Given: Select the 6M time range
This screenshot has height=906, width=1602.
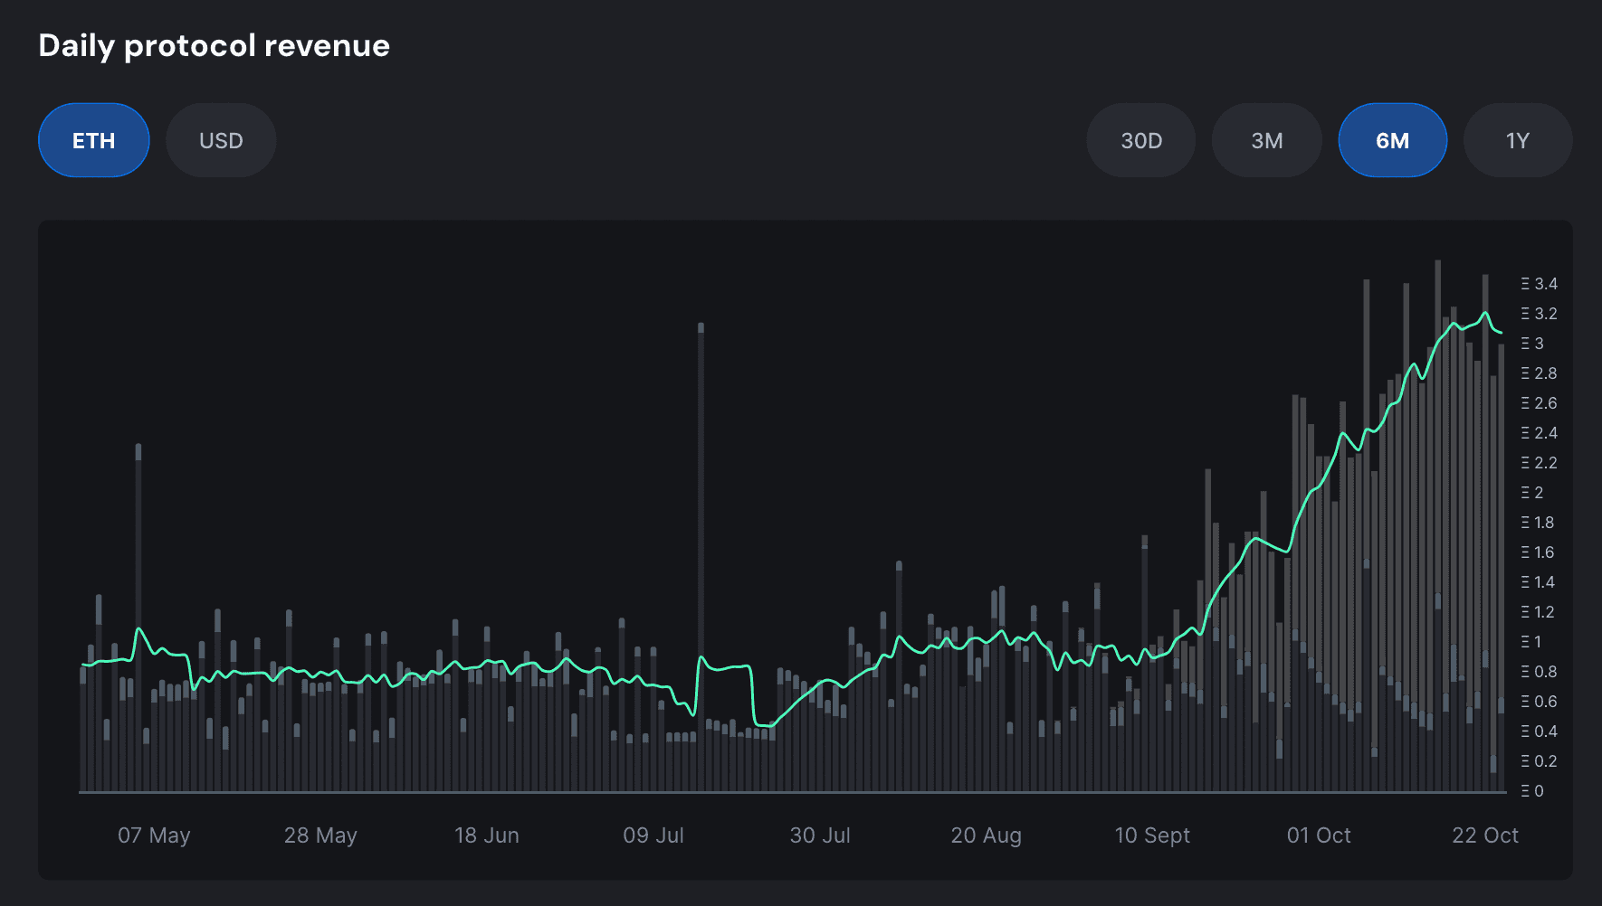Looking at the screenshot, I should tap(1393, 140).
